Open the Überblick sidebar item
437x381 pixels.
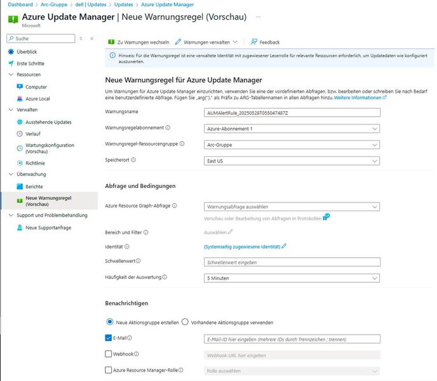27,51
